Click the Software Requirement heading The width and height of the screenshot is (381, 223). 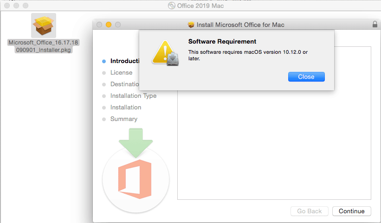coord(222,42)
